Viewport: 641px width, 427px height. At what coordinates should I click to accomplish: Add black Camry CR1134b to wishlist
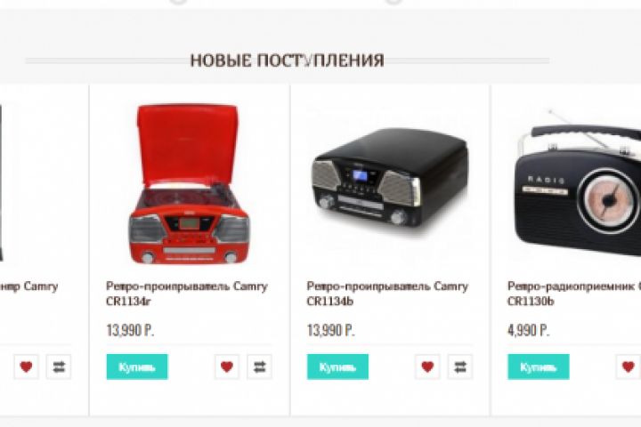tap(427, 367)
